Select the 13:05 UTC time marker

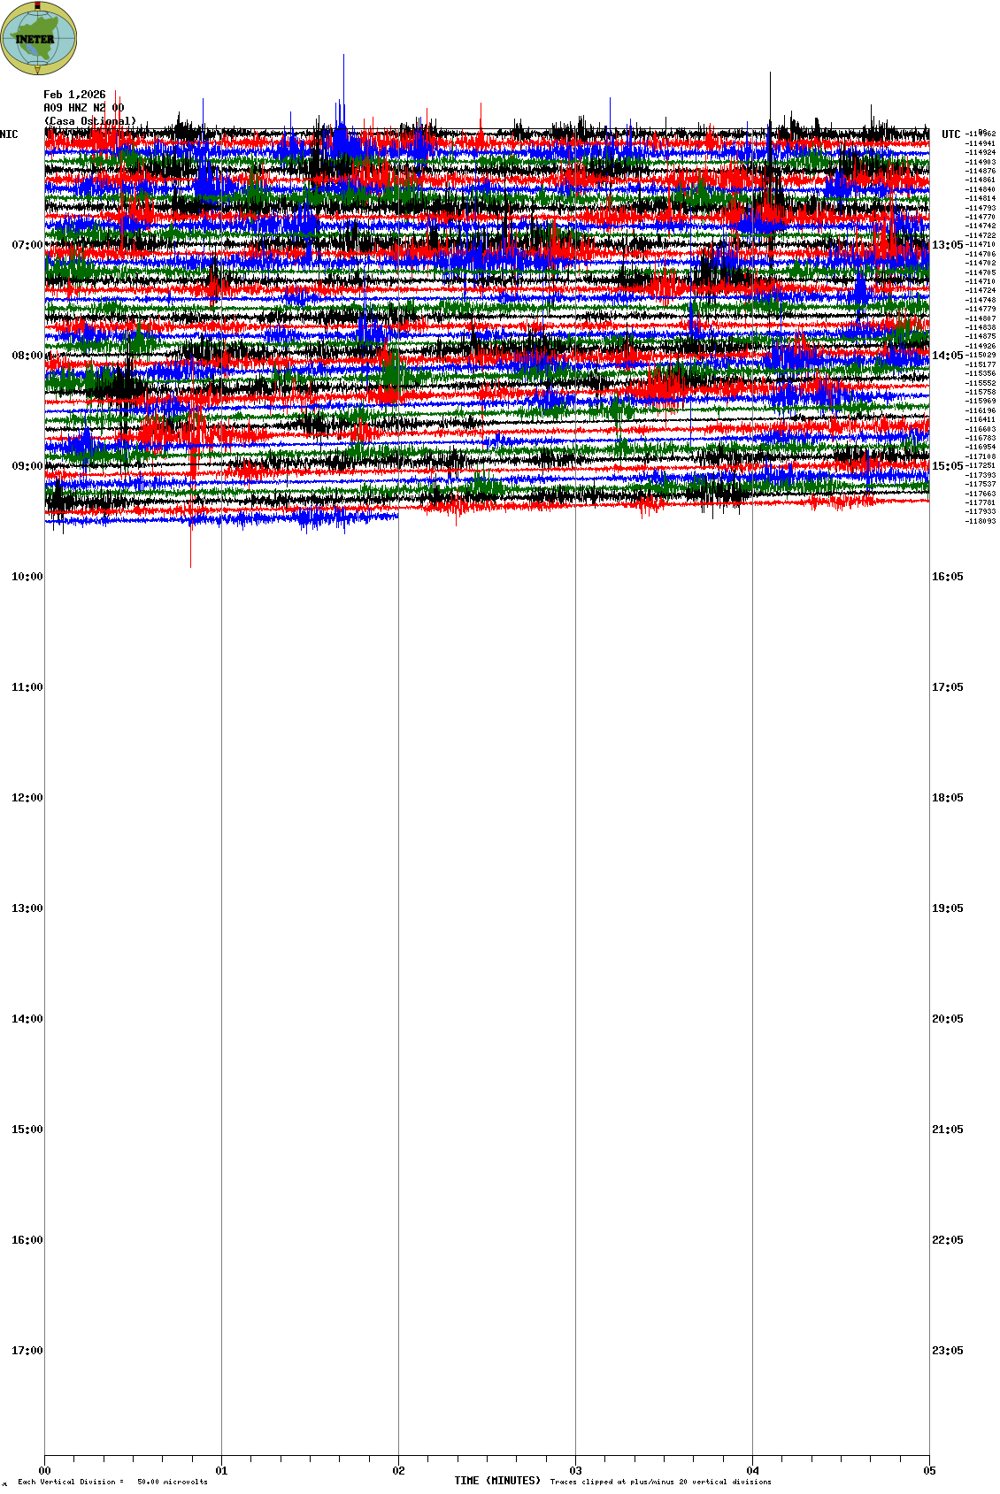[947, 245]
